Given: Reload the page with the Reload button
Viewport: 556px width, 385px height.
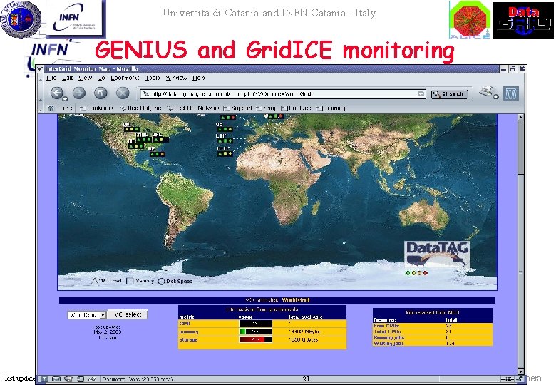Looking at the screenshot, I should coord(101,93).
